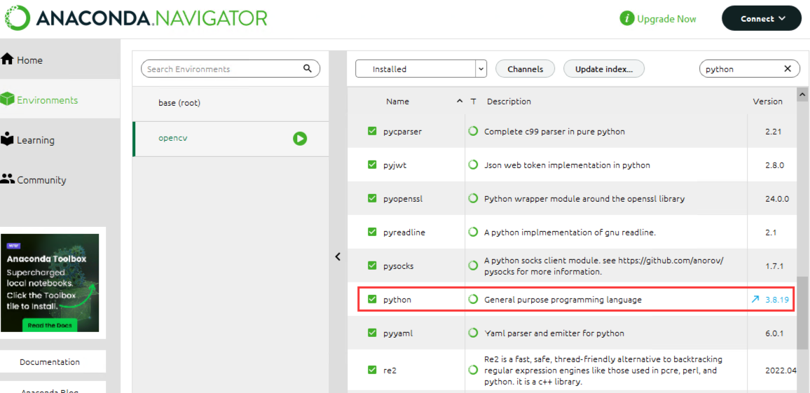Viewport: 810px width, 393px height.
Task: Uncheck the python package checkbox
Action: [x=372, y=299]
